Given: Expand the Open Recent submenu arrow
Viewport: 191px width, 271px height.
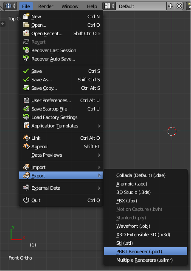Looking at the screenshot, I should (99, 33).
